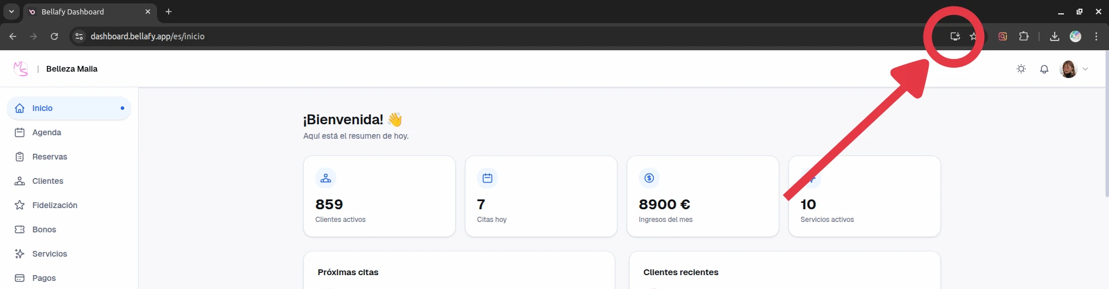Open notifications bell

tap(1044, 69)
